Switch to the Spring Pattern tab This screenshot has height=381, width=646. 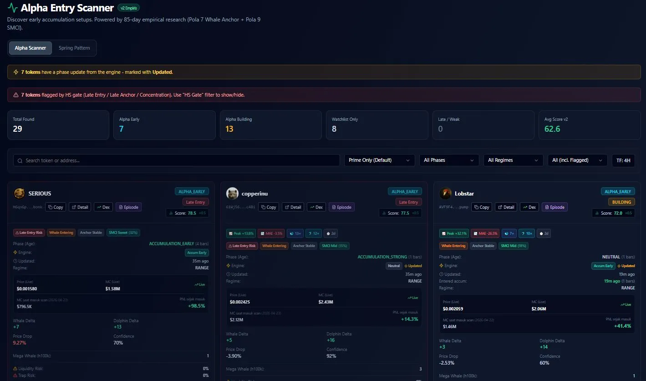pyautogui.click(x=74, y=48)
